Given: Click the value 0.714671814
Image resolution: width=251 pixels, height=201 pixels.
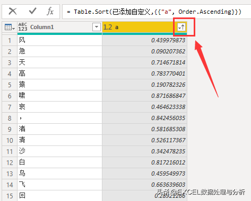Looking at the screenshot, I should coord(168,62).
